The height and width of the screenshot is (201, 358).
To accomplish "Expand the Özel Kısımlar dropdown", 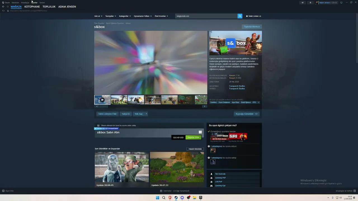I will click(x=161, y=16).
